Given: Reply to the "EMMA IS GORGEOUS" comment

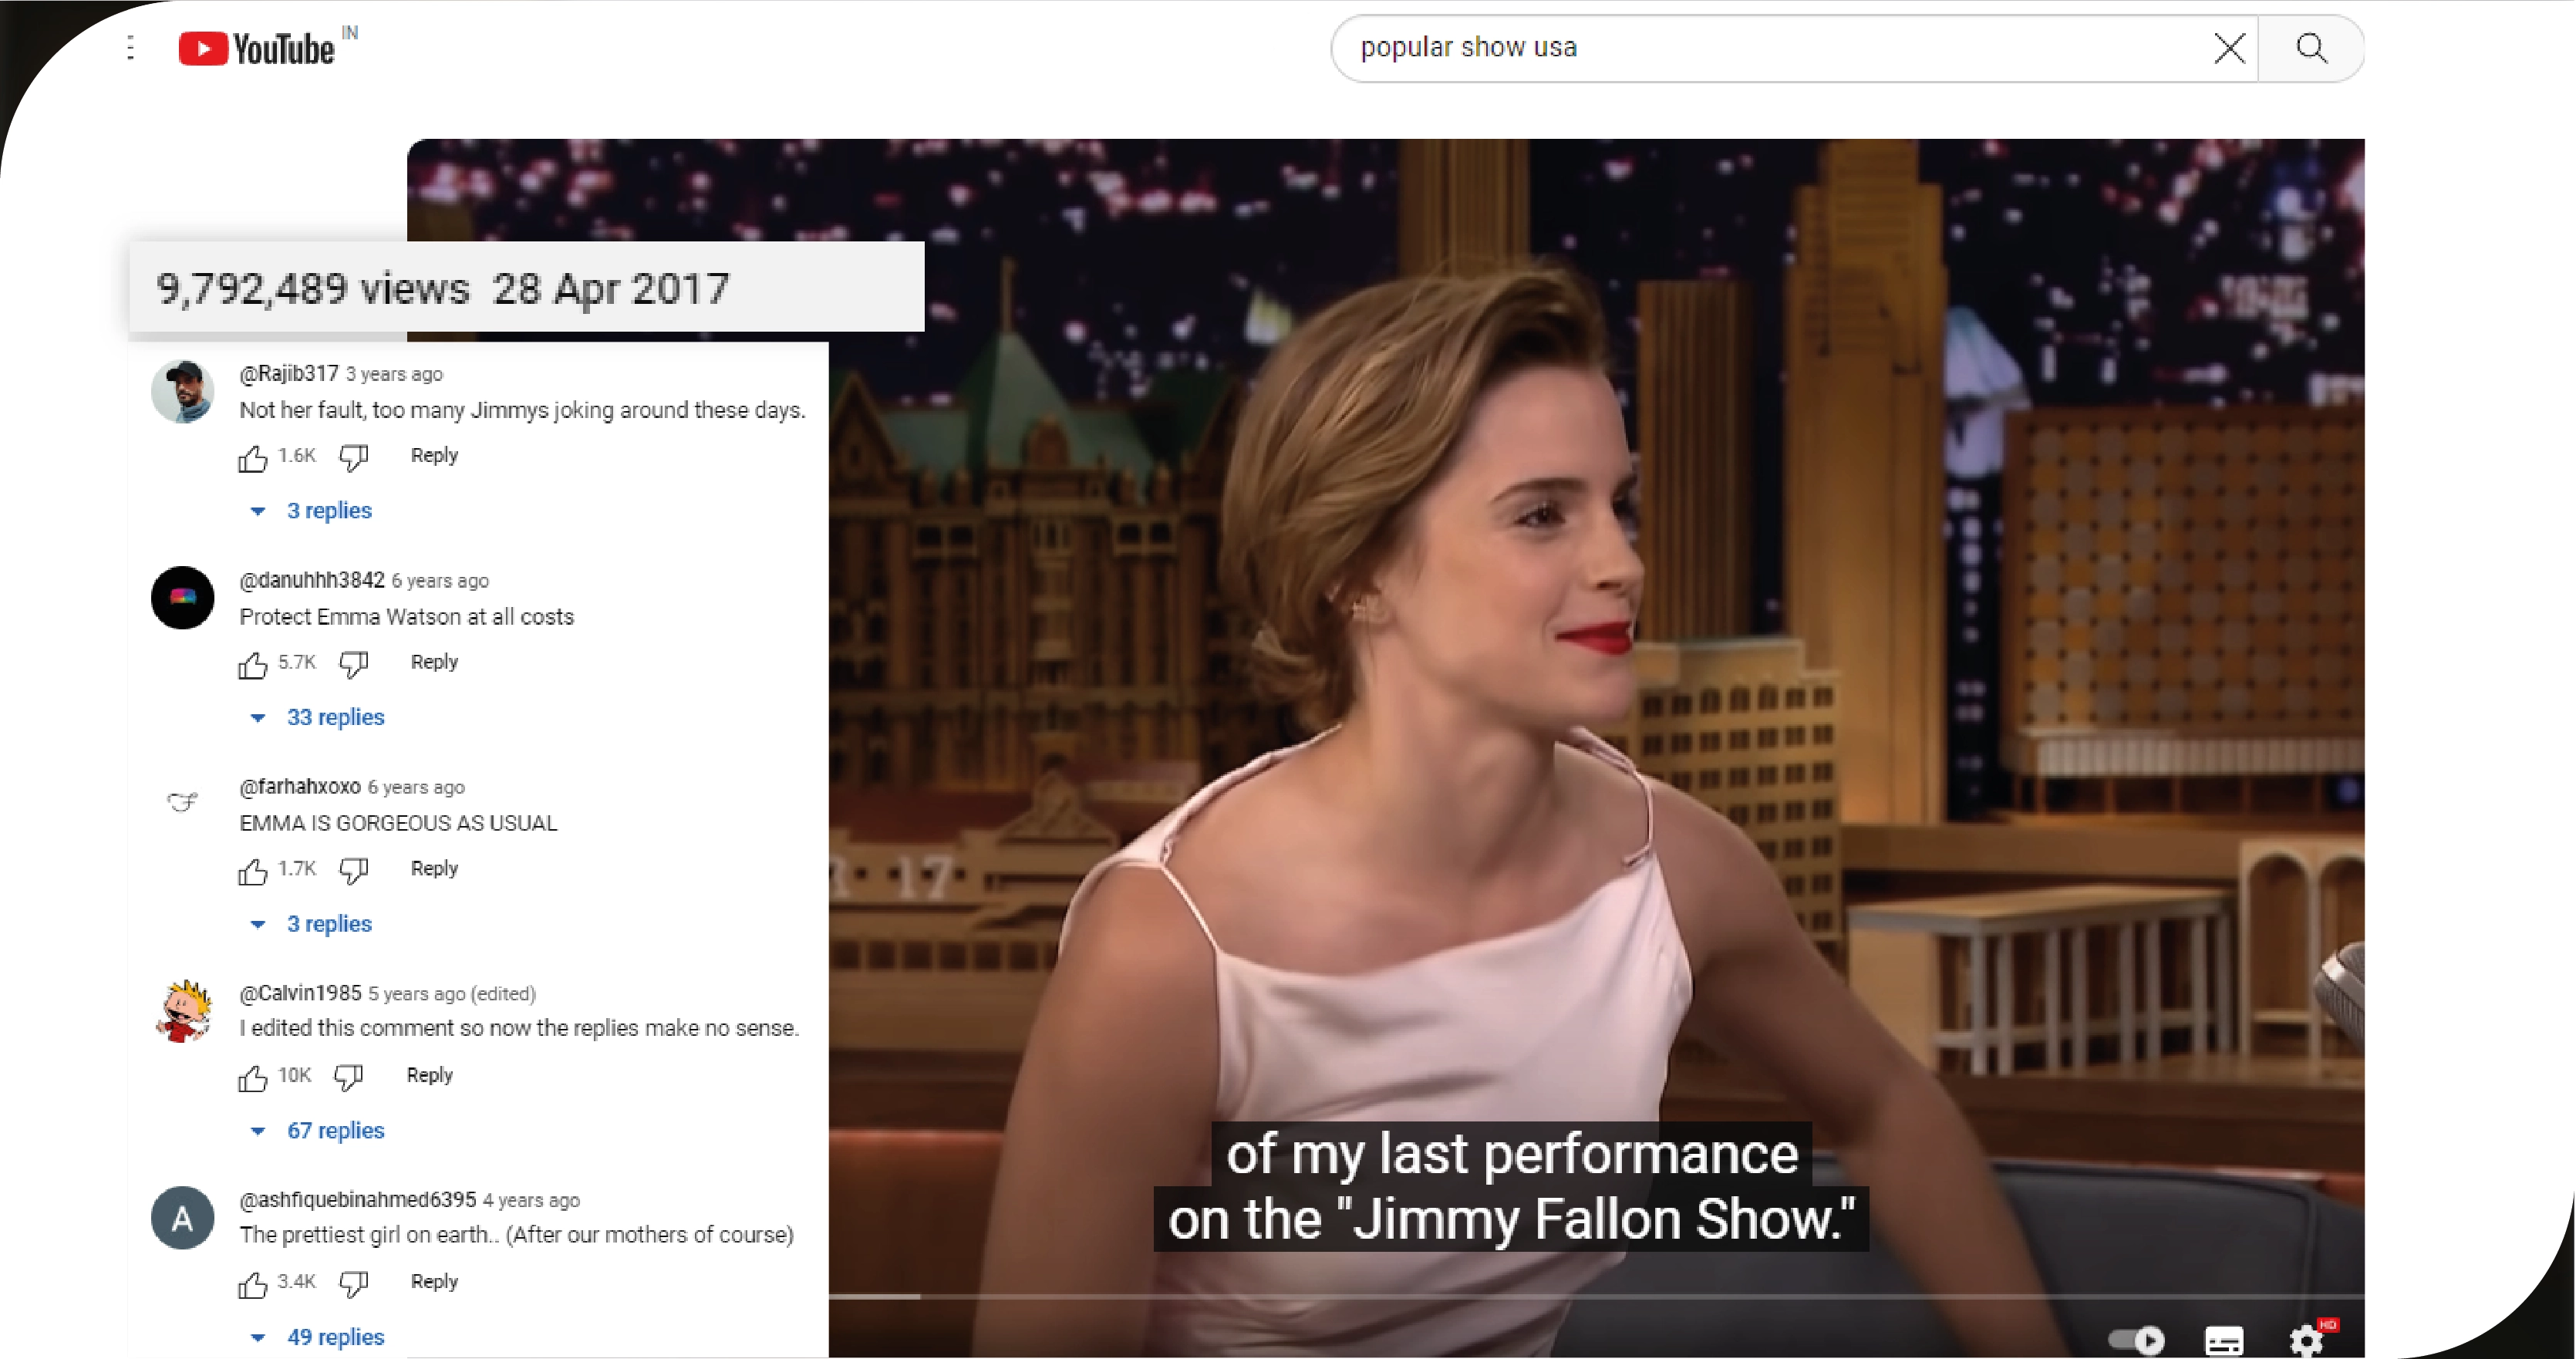Looking at the screenshot, I should tap(434, 868).
